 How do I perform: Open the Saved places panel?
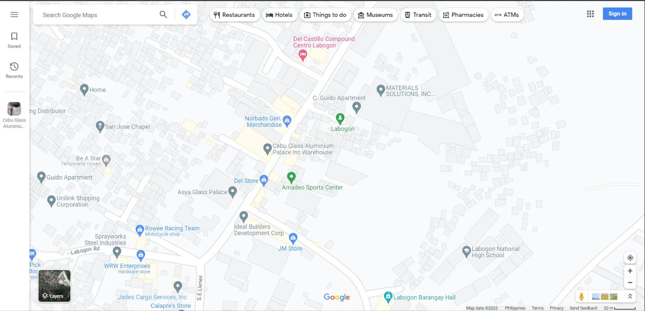coord(14,40)
